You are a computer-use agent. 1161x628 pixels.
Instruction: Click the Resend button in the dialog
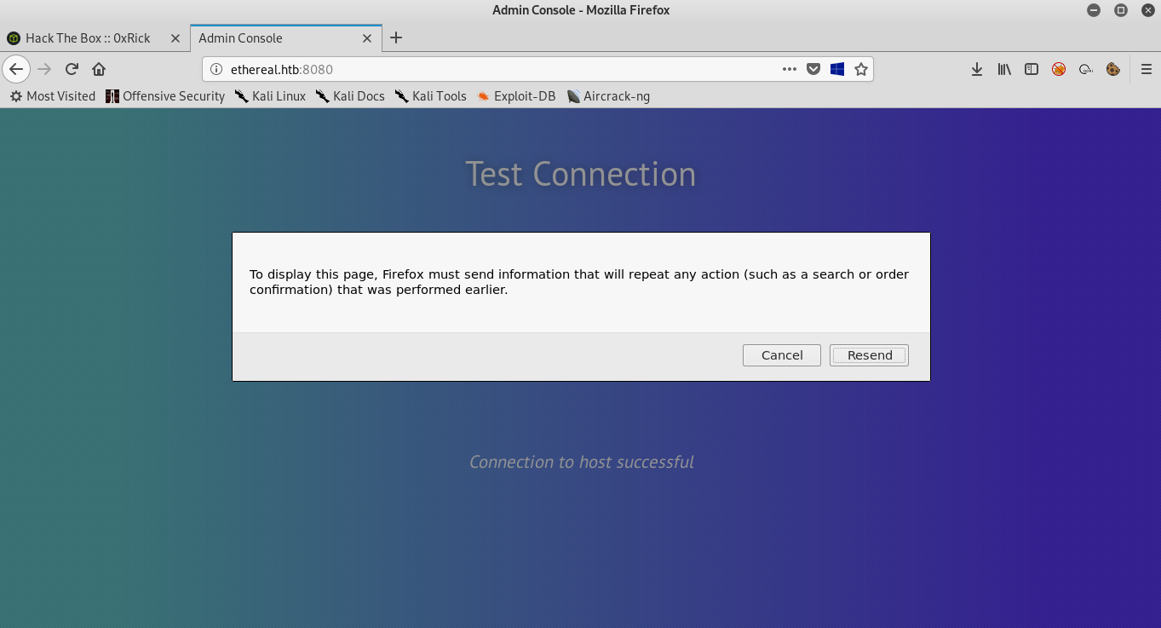click(x=869, y=355)
